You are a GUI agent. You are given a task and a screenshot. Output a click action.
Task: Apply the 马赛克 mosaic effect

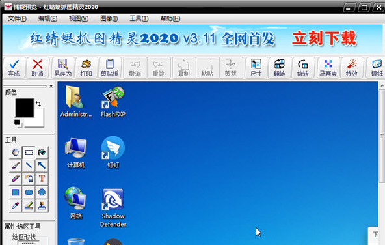coord(328,68)
